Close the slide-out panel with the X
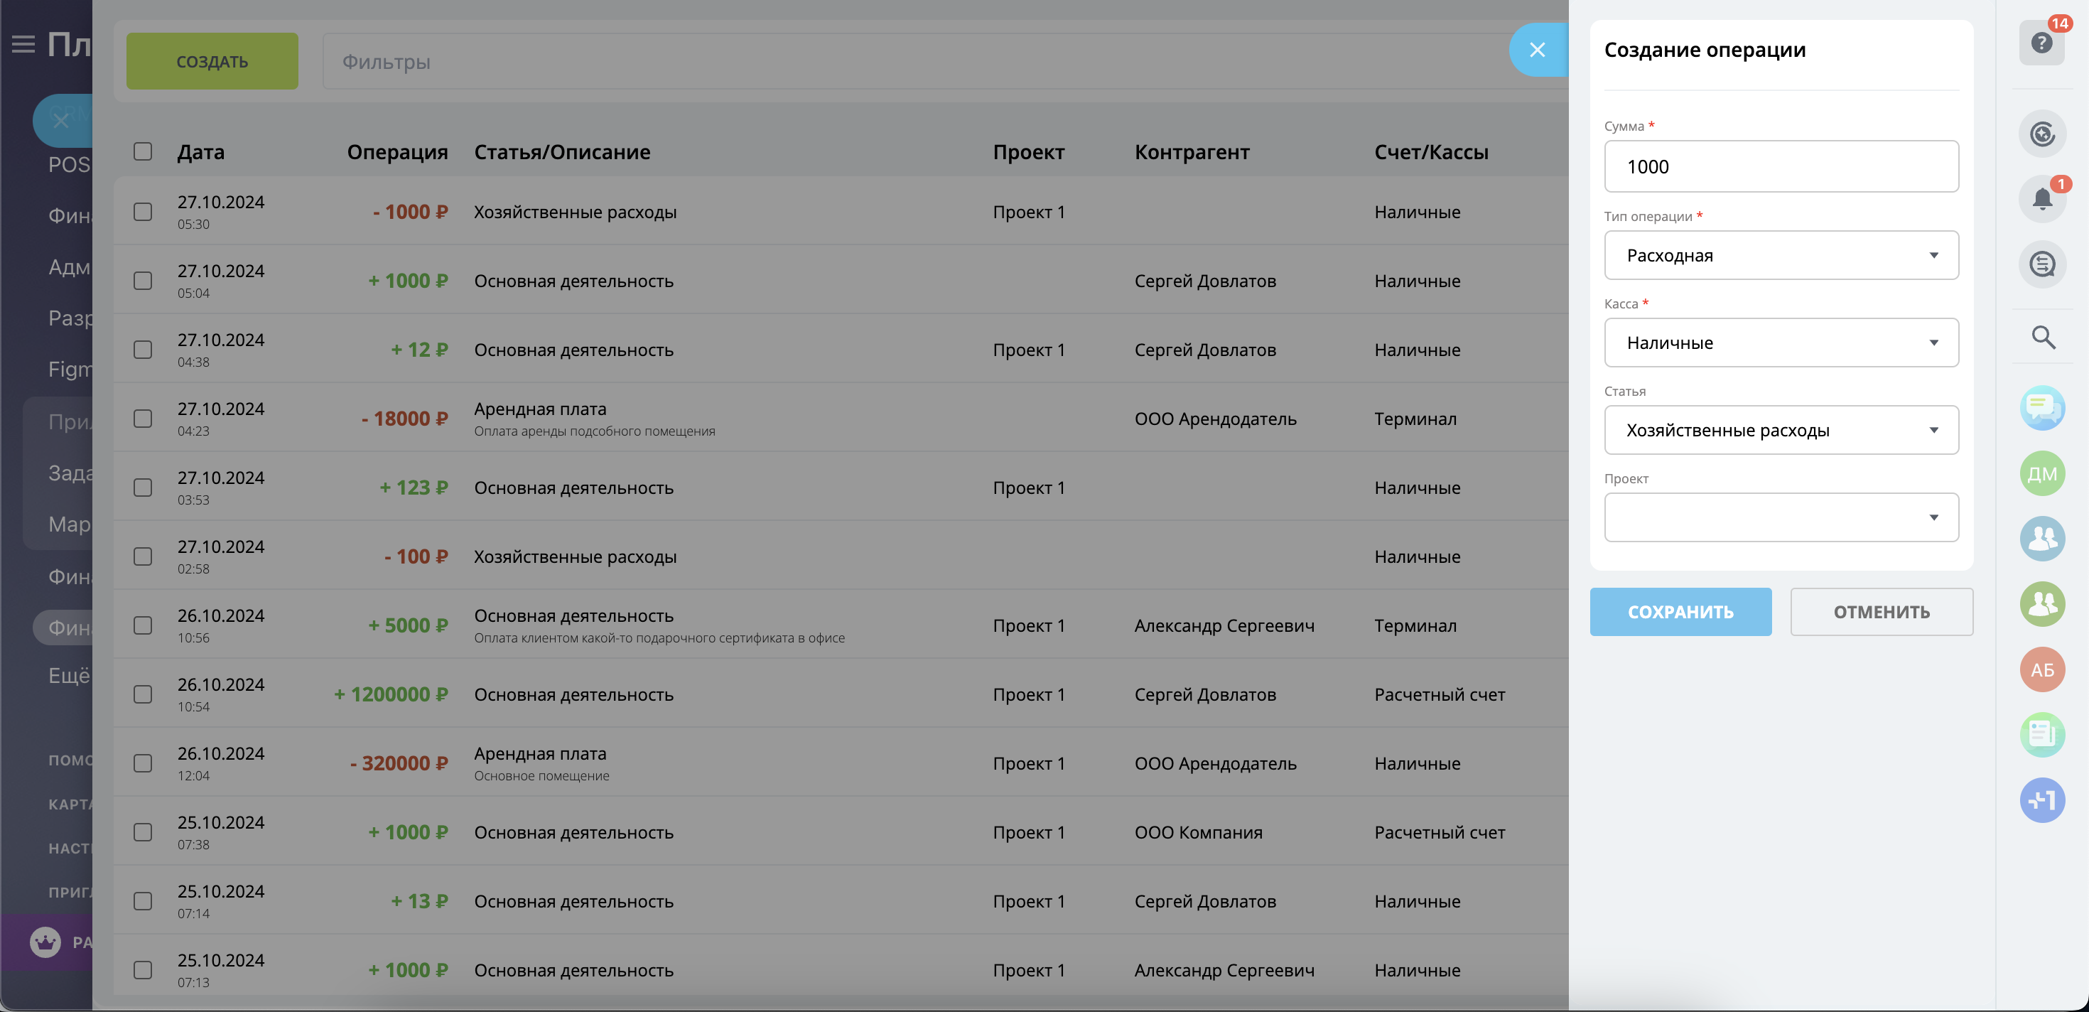The image size is (2089, 1012). (1537, 50)
